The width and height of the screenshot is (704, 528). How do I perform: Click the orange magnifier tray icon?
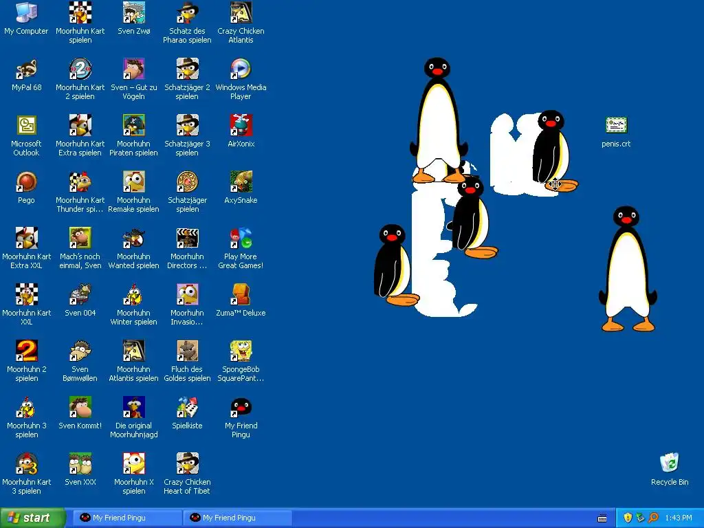pos(653,518)
